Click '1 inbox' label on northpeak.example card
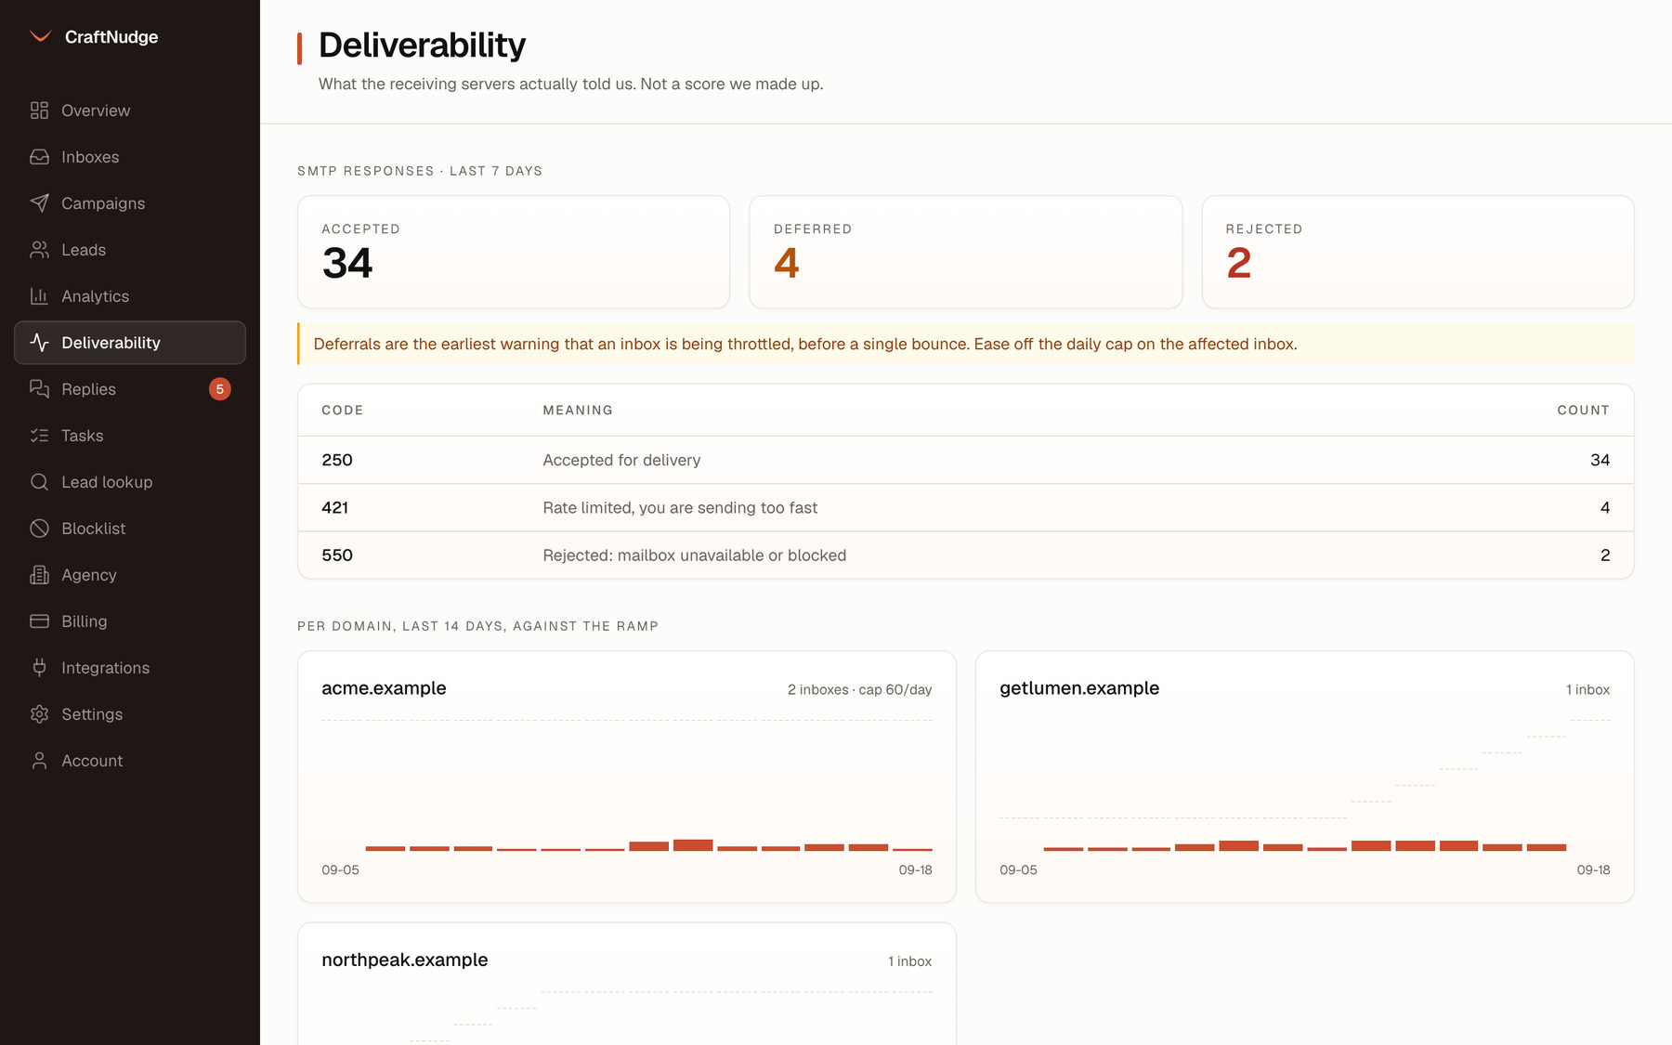 909,961
